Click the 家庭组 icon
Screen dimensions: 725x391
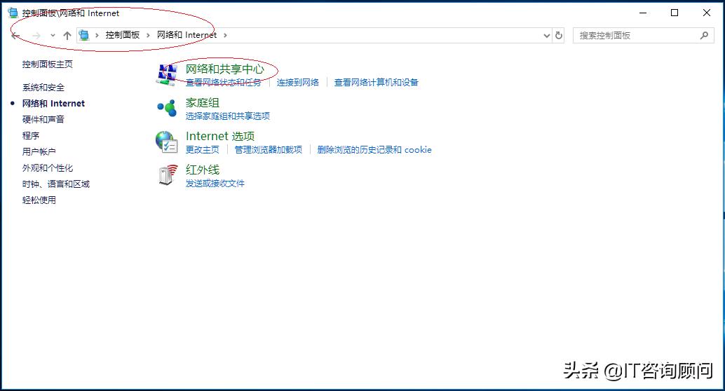coord(166,108)
